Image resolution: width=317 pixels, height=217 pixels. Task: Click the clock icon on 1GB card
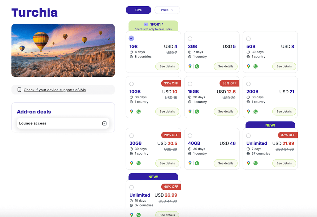click(131, 52)
